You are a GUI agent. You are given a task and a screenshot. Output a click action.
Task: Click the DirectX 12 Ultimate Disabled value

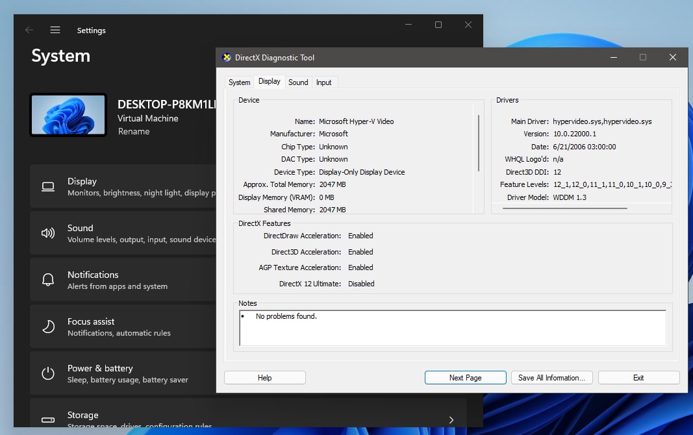tap(361, 284)
